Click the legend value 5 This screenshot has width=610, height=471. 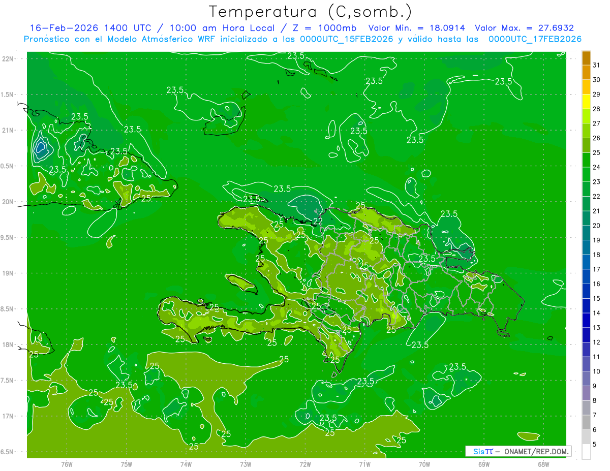pyautogui.click(x=595, y=445)
